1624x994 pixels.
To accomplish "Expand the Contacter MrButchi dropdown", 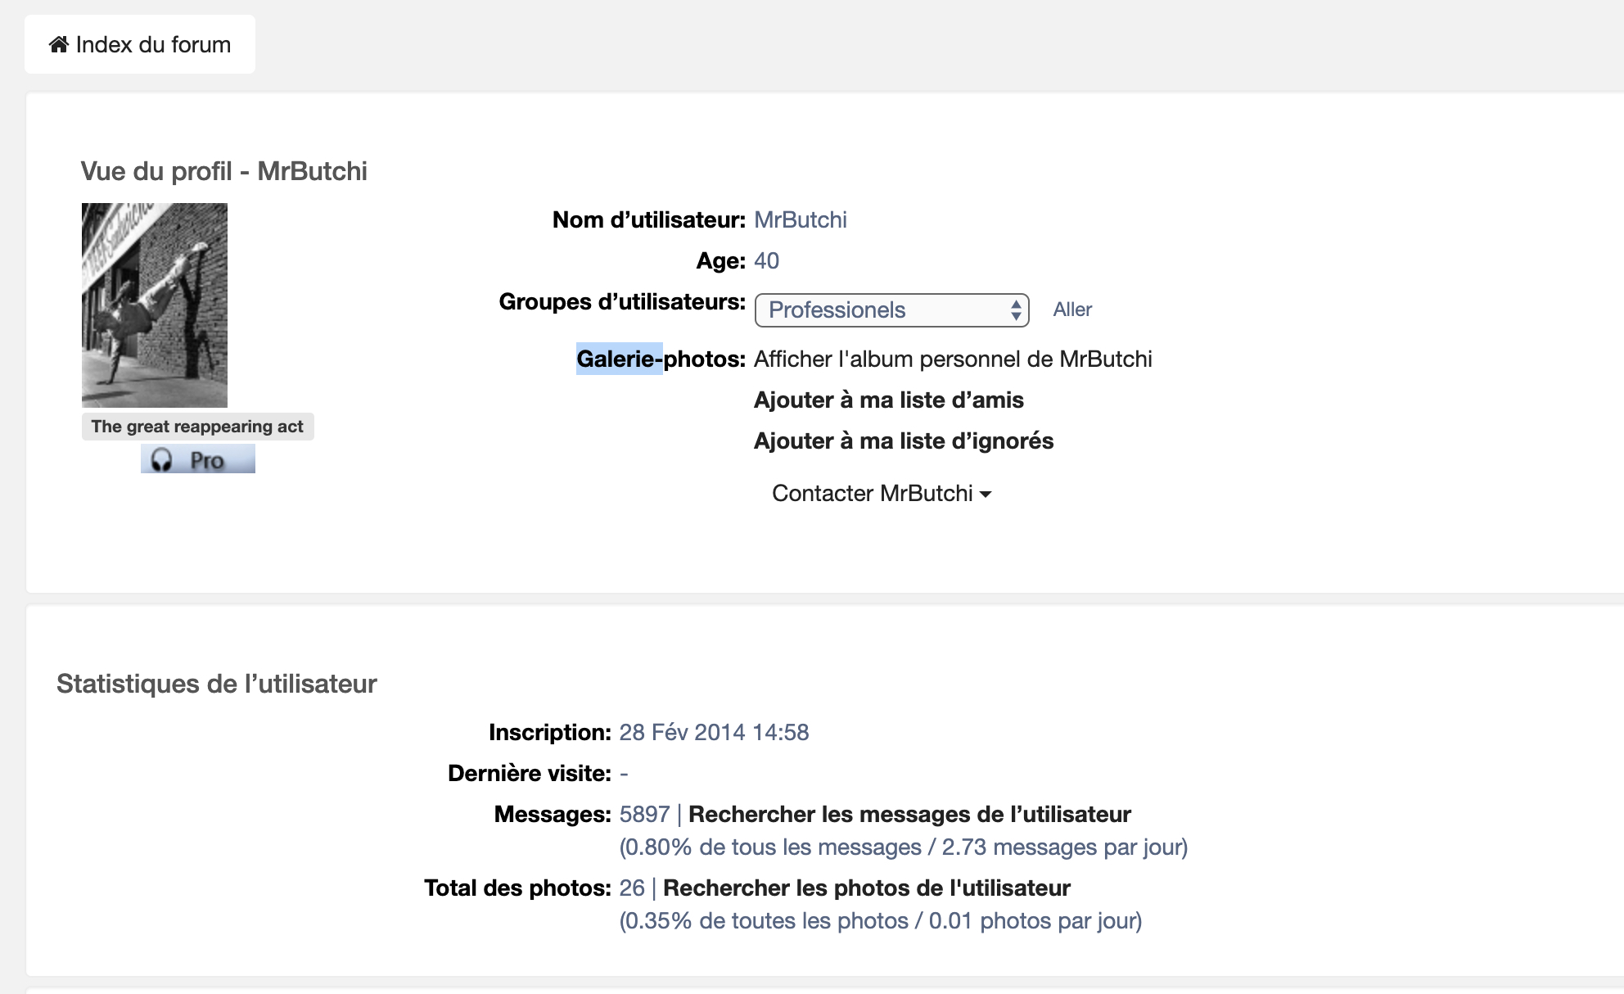I will tap(873, 493).
